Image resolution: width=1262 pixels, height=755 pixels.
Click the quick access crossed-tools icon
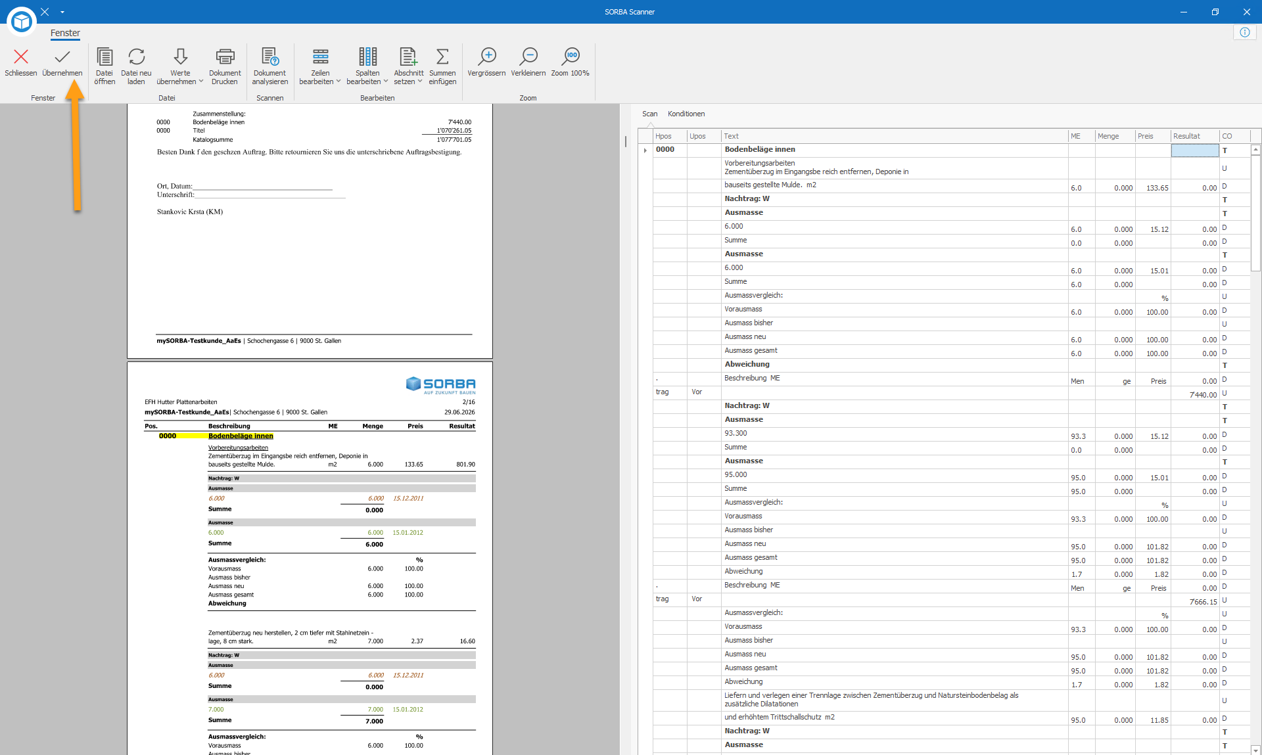click(45, 12)
